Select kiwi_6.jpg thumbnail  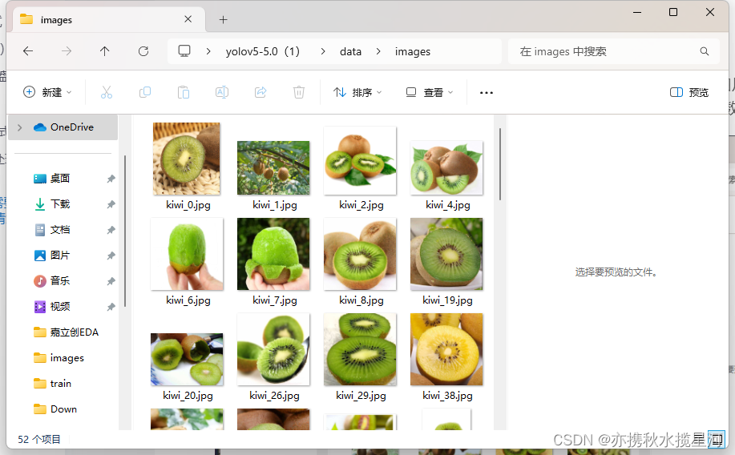(187, 253)
